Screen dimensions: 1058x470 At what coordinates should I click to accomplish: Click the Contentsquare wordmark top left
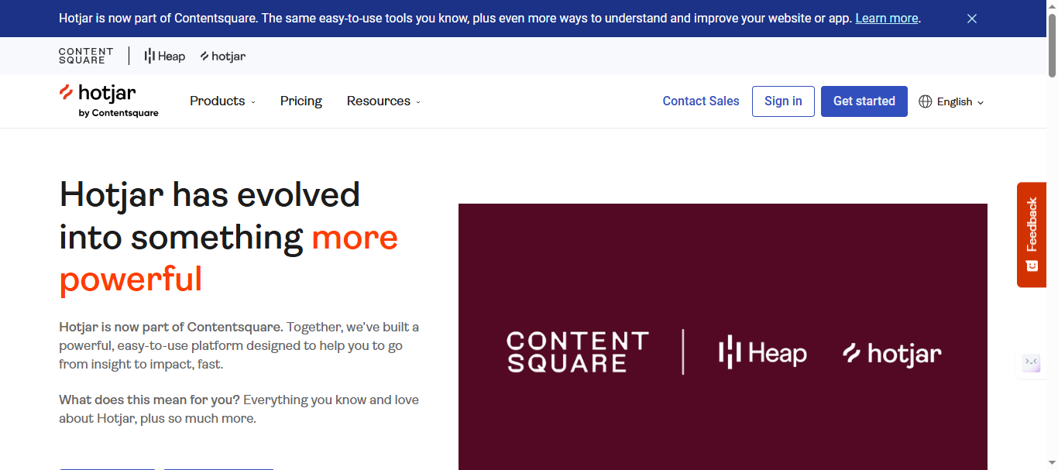tap(85, 56)
